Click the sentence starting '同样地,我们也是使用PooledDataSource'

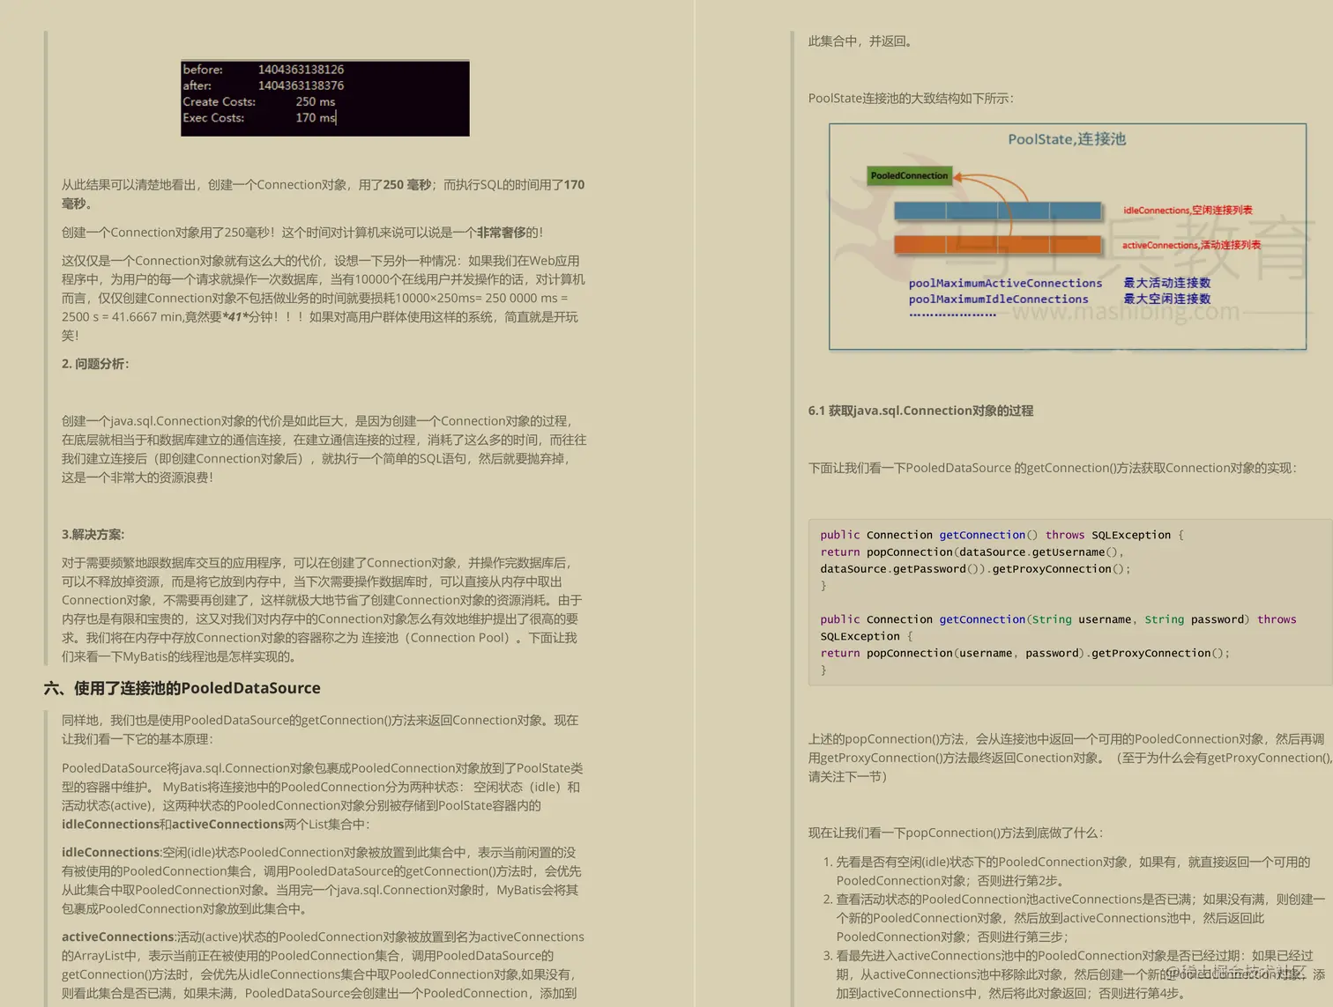coord(320,729)
